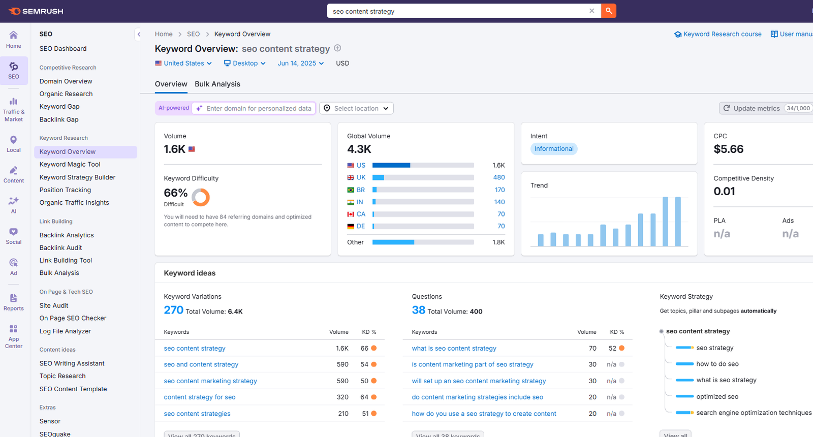Screen dimensions: 813x437
Task: Click 'optimized seo' strategy item
Action: (x=717, y=397)
